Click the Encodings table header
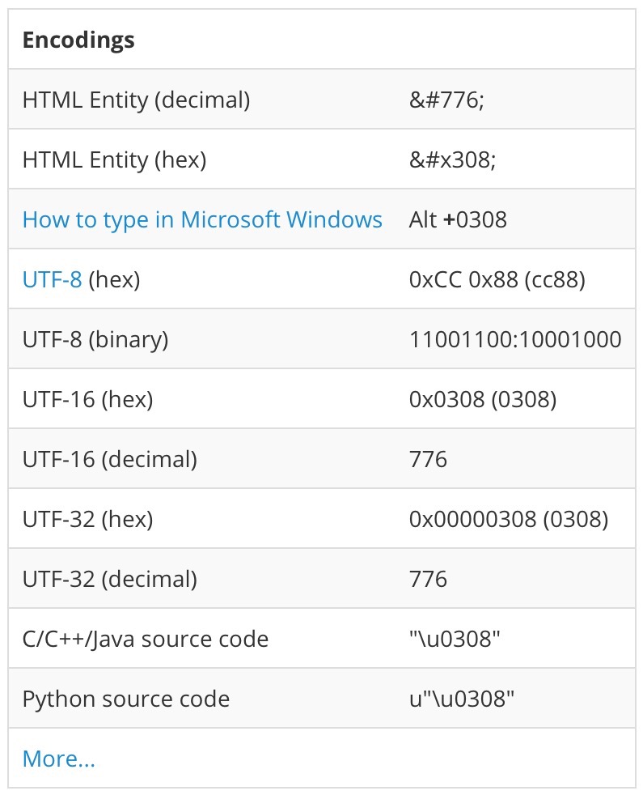Viewport: 643px width, 795px height. point(78,40)
